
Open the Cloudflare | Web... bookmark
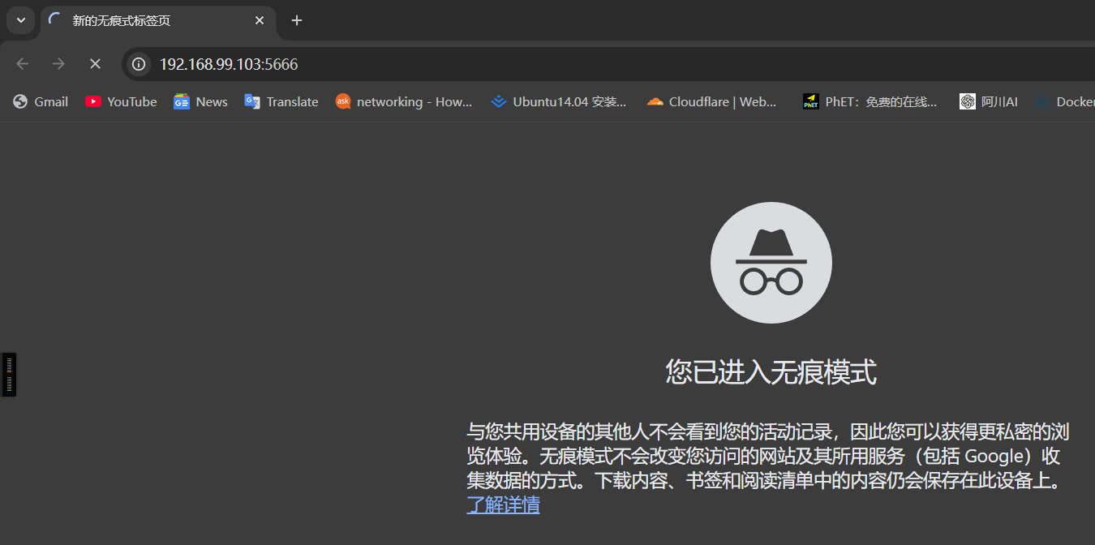[x=712, y=101]
